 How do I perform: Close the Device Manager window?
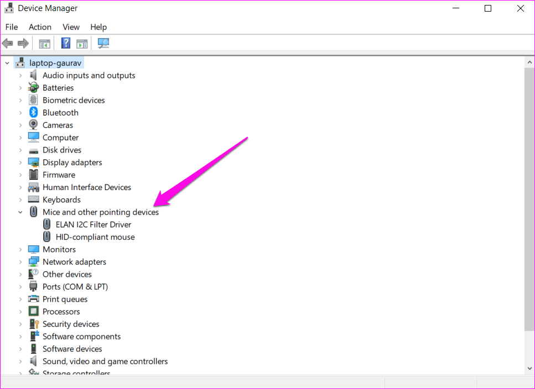520,8
